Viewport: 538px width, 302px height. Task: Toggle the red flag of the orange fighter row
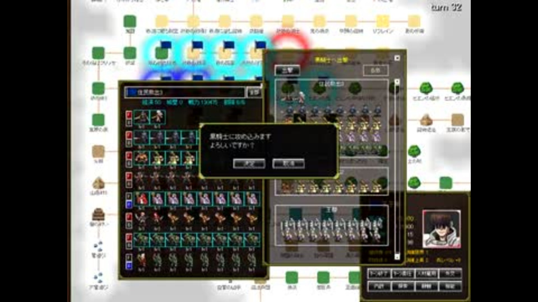click(x=129, y=217)
